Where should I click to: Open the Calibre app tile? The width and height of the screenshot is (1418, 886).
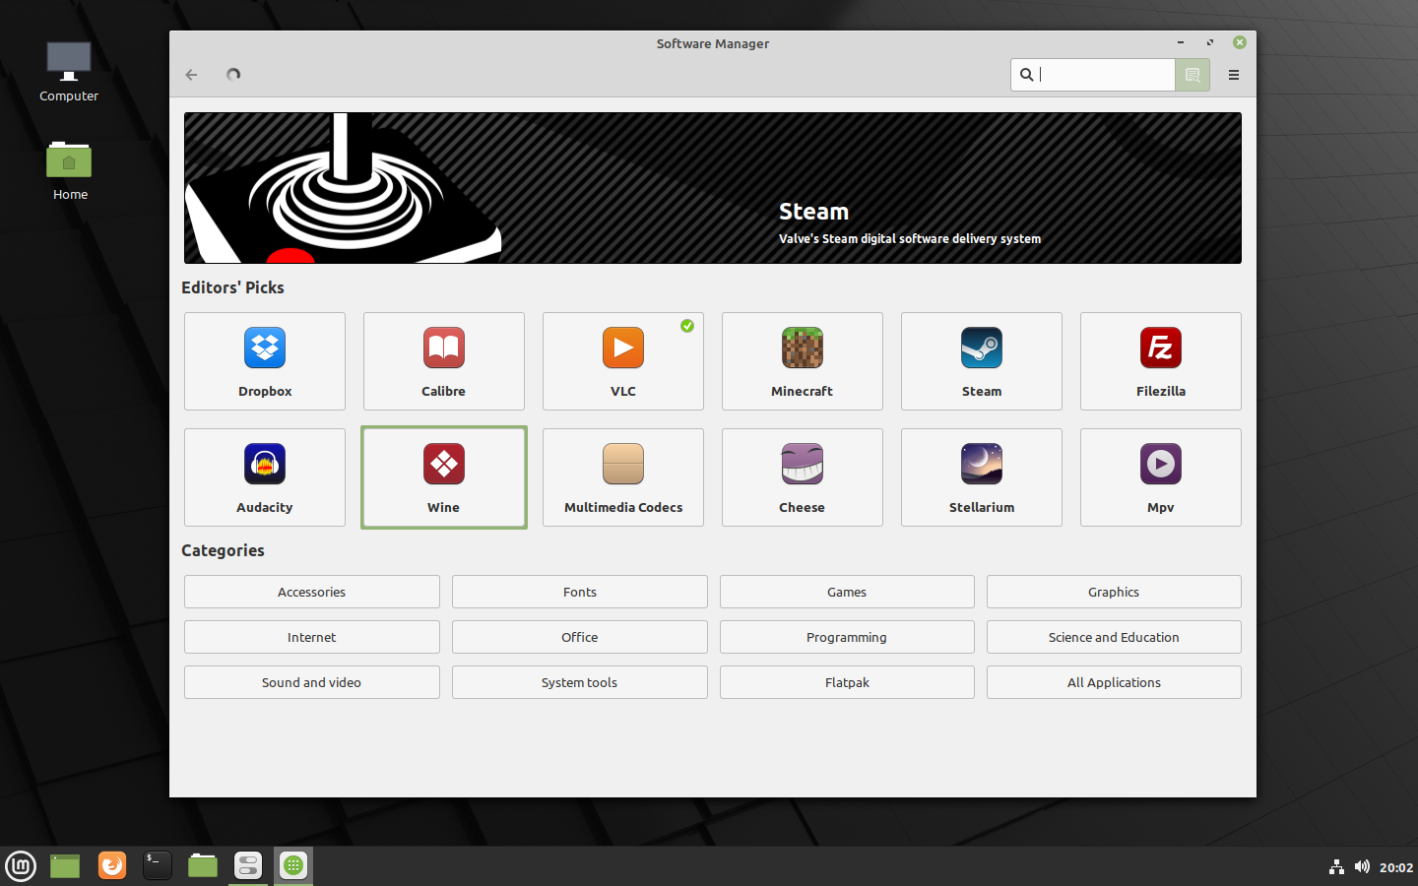[x=444, y=361]
